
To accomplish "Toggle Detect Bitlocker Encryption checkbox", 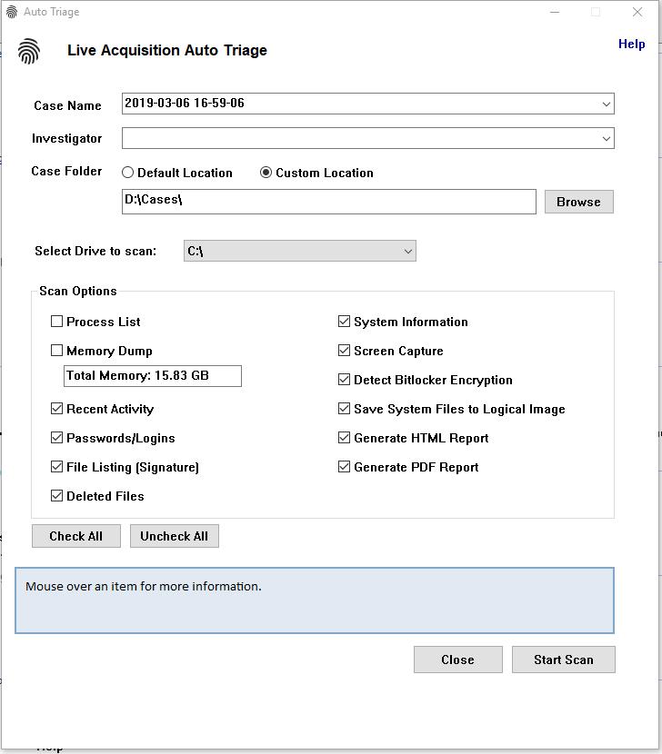I will coord(345,380).
